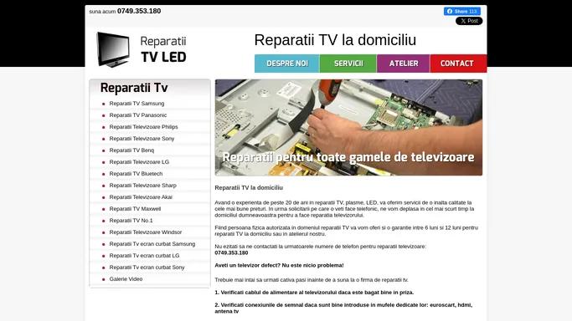Open Reparatii TV No.1 link
The height and width of the screenshot is (321, 572).
131,220
